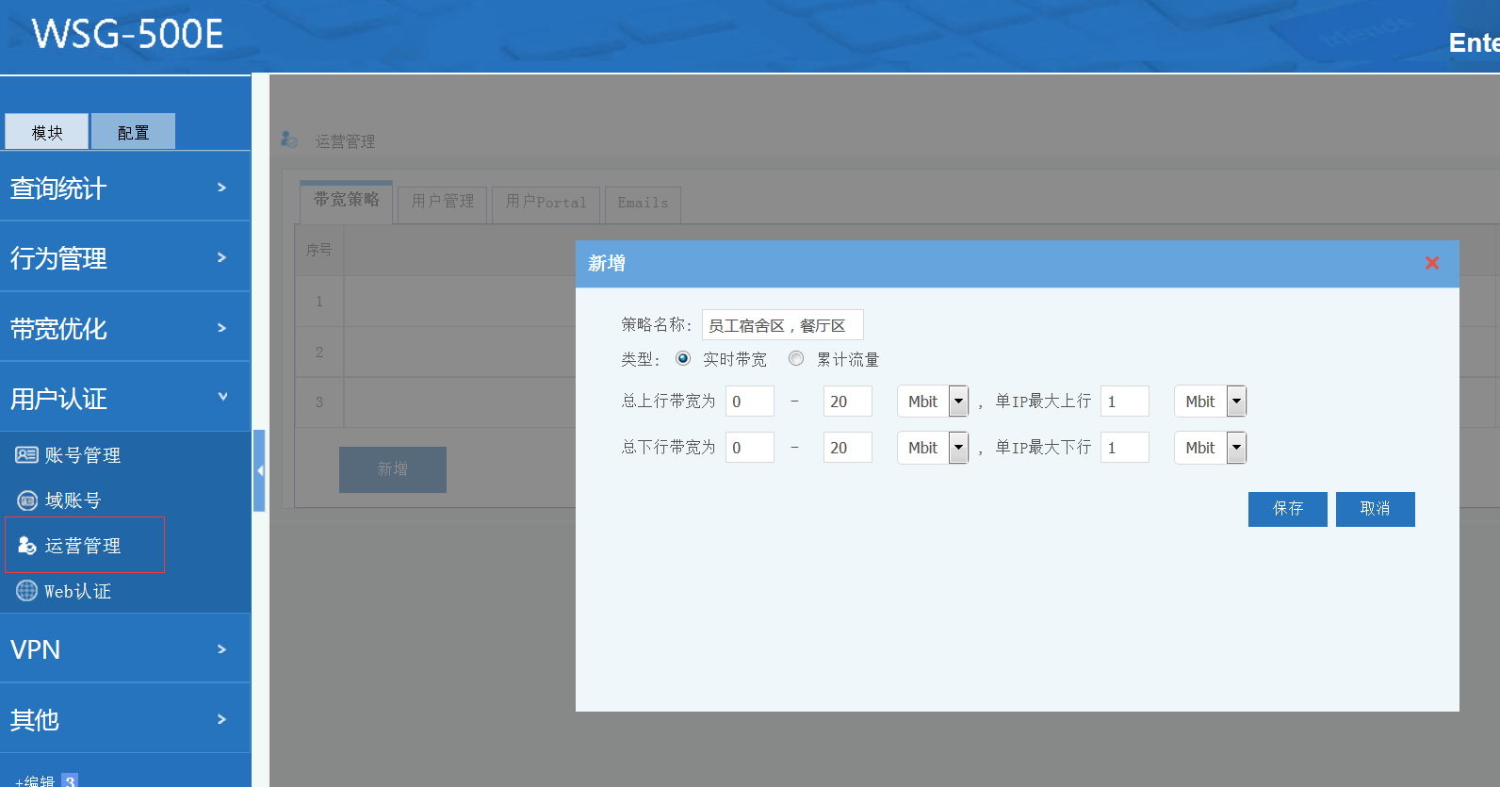Screen dimensions: 1500x787
Task: Open the 总上行带宽 Mbit unit dropdown
Action: click(958, 402)
